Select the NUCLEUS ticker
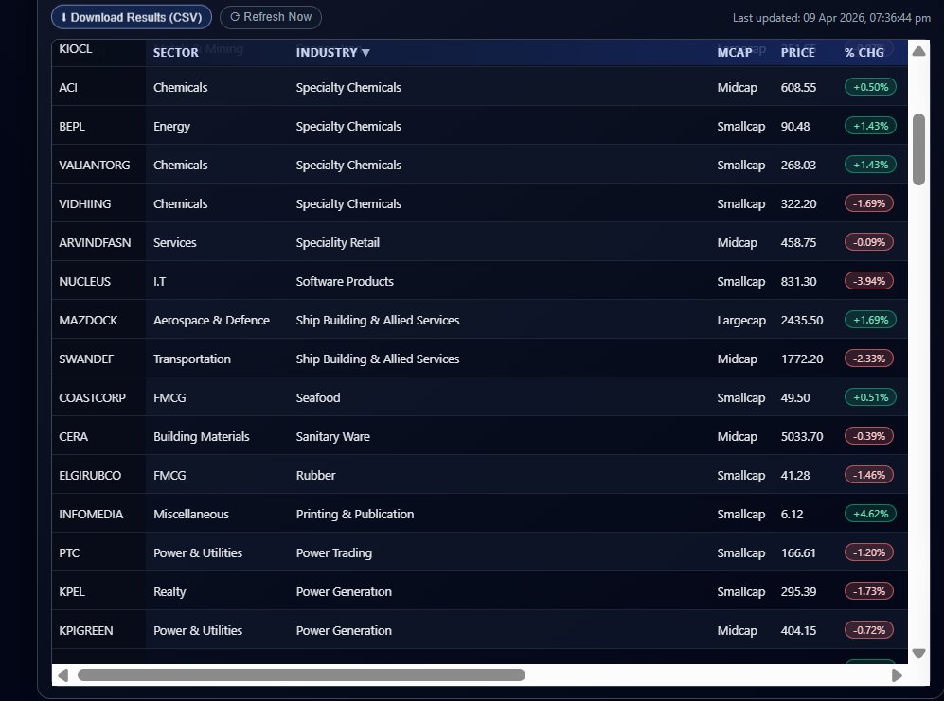The width and height of the screenshot is (944, 701). point(84,282)
